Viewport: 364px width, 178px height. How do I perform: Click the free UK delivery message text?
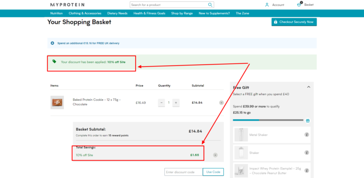click(88, 43)
